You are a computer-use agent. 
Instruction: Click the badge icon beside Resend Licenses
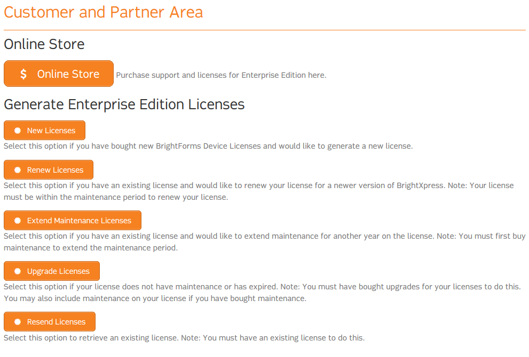(18, 322)
